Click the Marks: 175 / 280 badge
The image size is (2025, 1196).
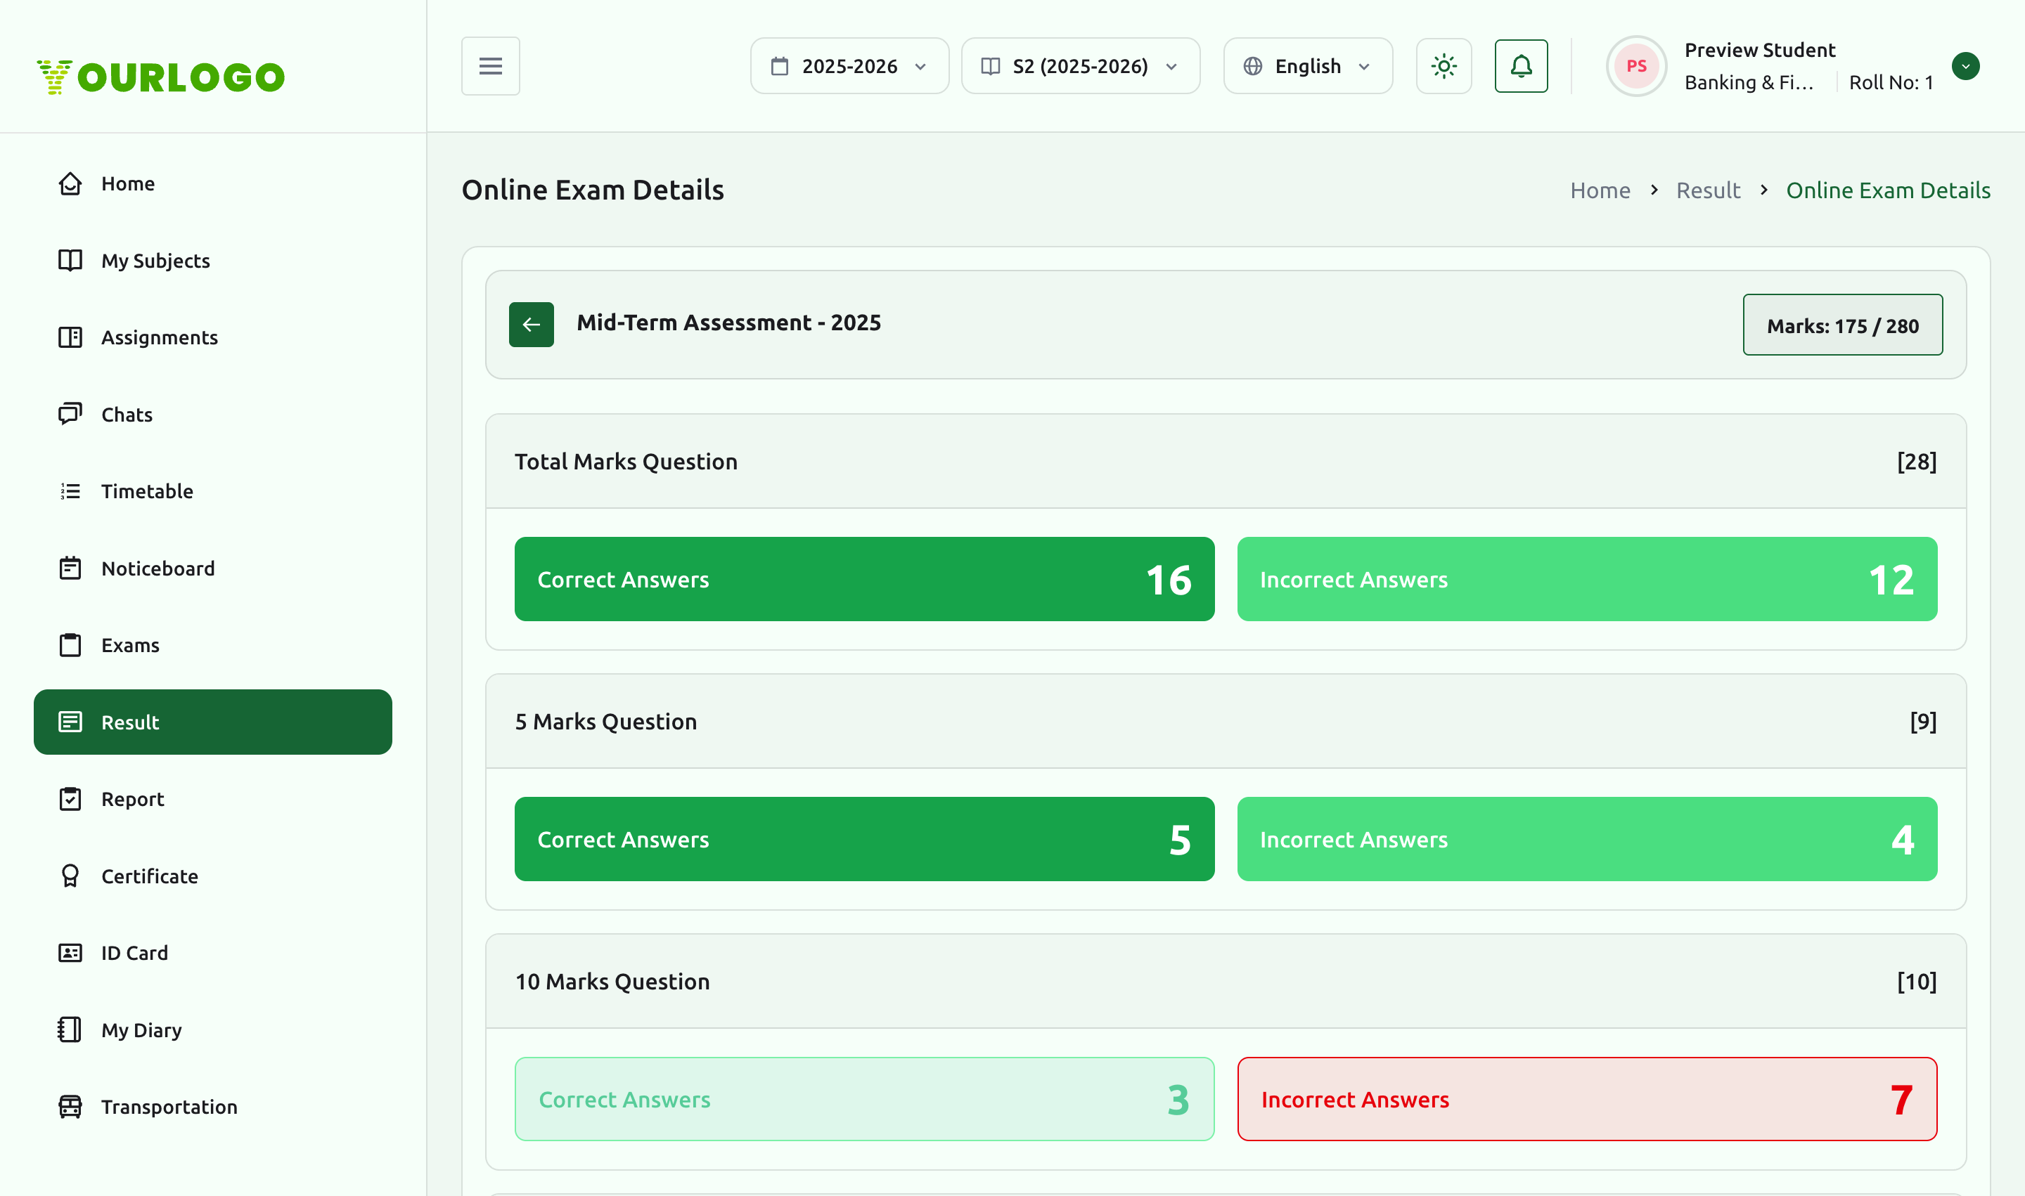[x=1843, y=325]
